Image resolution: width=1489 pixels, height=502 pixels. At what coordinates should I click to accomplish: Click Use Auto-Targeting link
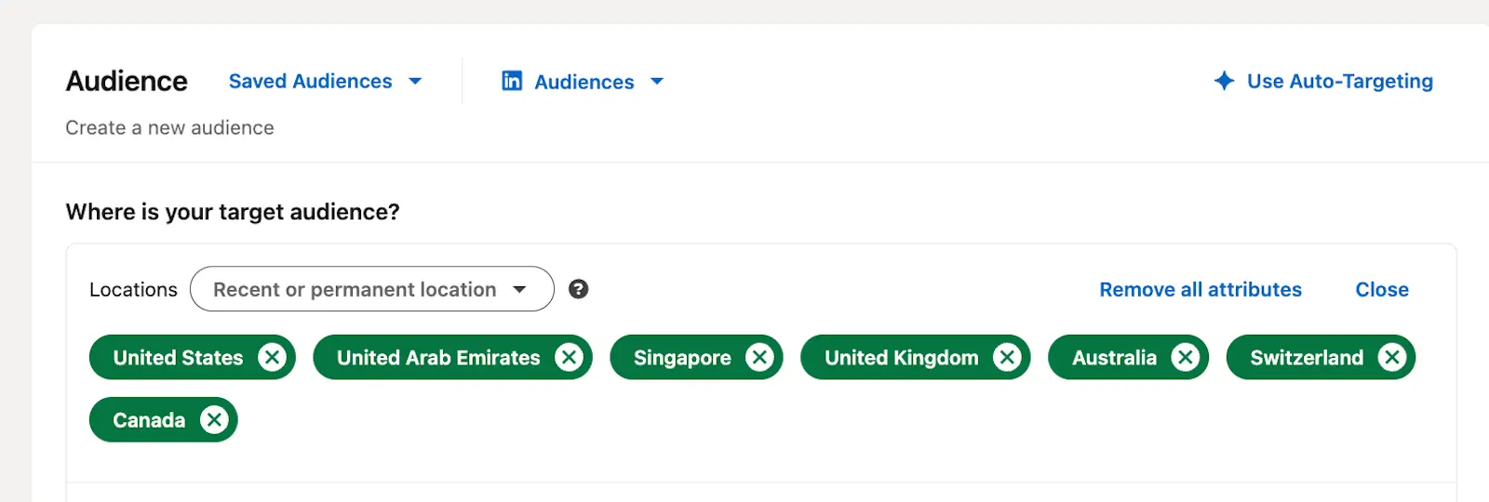(1339, 82)
